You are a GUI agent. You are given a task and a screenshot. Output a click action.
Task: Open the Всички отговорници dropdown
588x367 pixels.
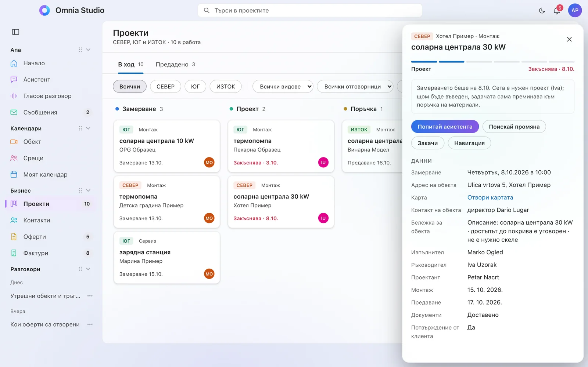(355, 87)
